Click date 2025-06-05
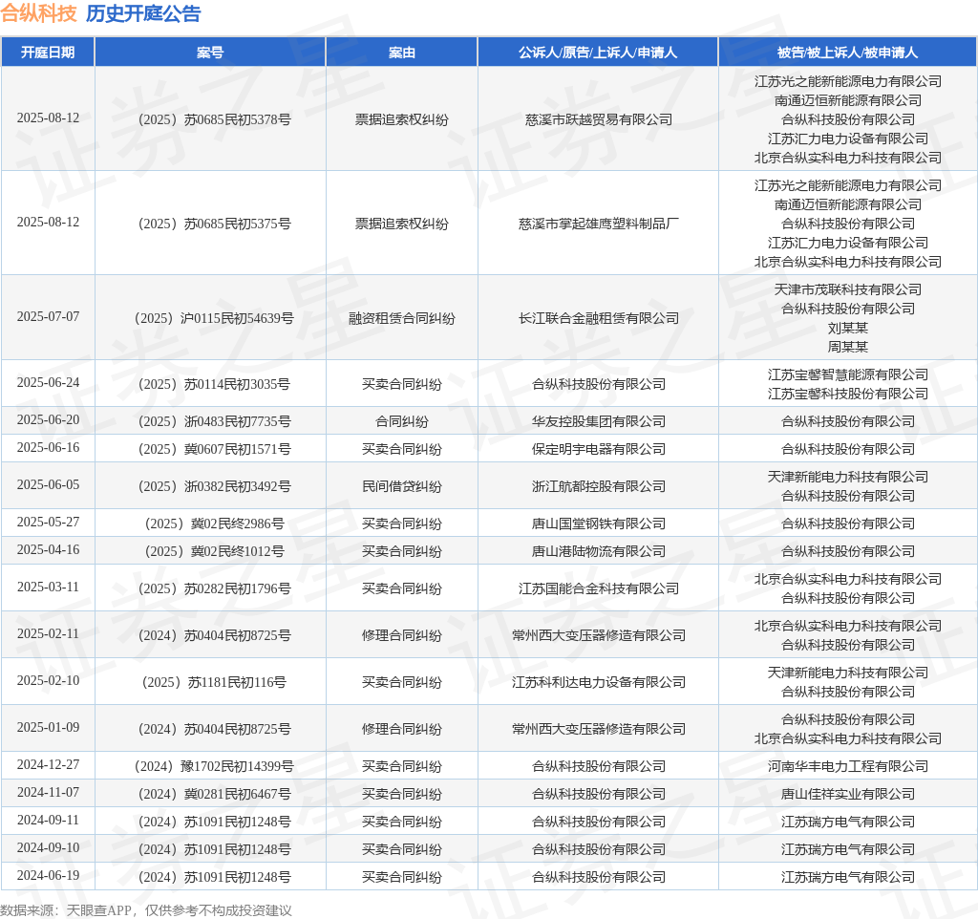 [x=48, y=484]
